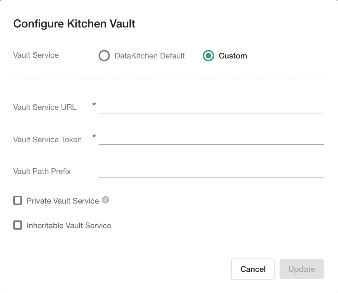Click the info icon beside Private Vault Service
The width and height of the screenshot is (338, 293).
tap(105, 199)
